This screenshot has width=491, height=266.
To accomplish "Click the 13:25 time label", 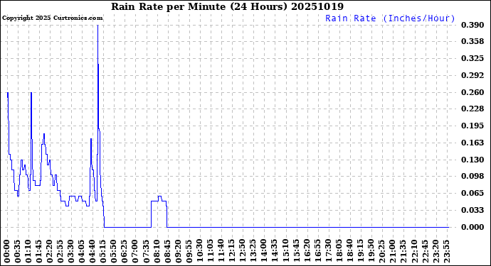I will pyautogui.click(x=253, y=252).
